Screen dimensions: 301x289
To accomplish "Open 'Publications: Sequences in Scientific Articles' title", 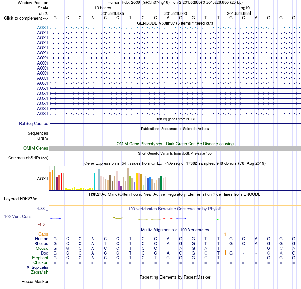I will (x=175, y=129).
